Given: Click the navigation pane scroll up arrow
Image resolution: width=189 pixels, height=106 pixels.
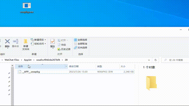Looking at the screenshot, I should tap(12, 66).
